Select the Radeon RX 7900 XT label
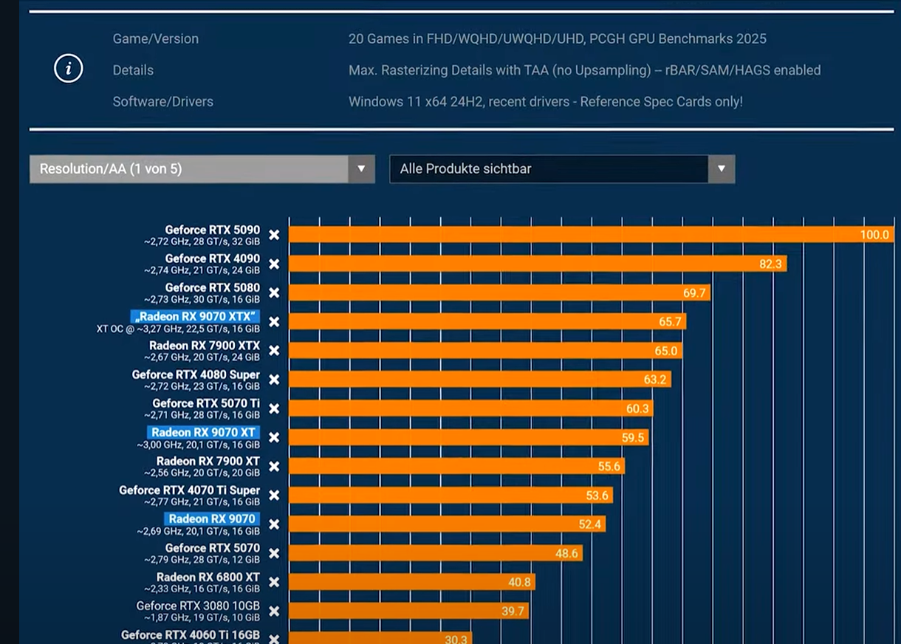 [208, 461]
